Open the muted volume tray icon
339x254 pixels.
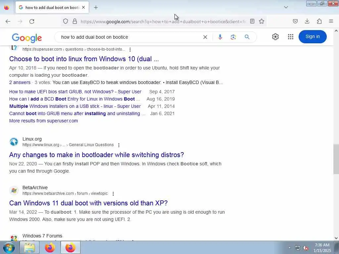(x=306, y=248)
